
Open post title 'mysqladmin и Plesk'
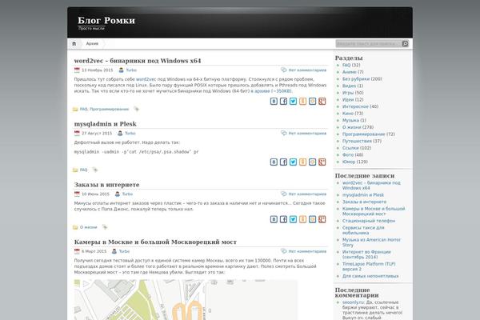pyautogui.click(x=106, y=124)
